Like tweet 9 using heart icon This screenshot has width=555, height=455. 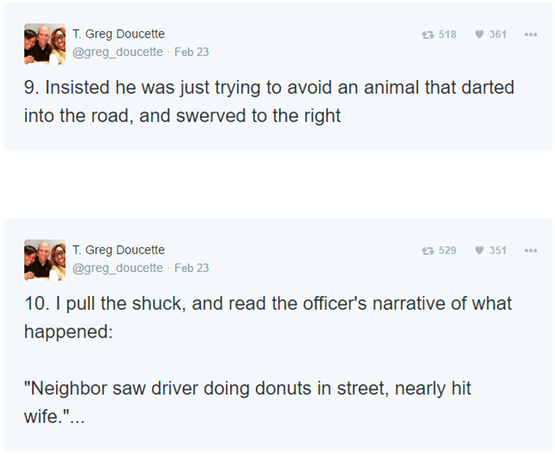coord(480,35)
